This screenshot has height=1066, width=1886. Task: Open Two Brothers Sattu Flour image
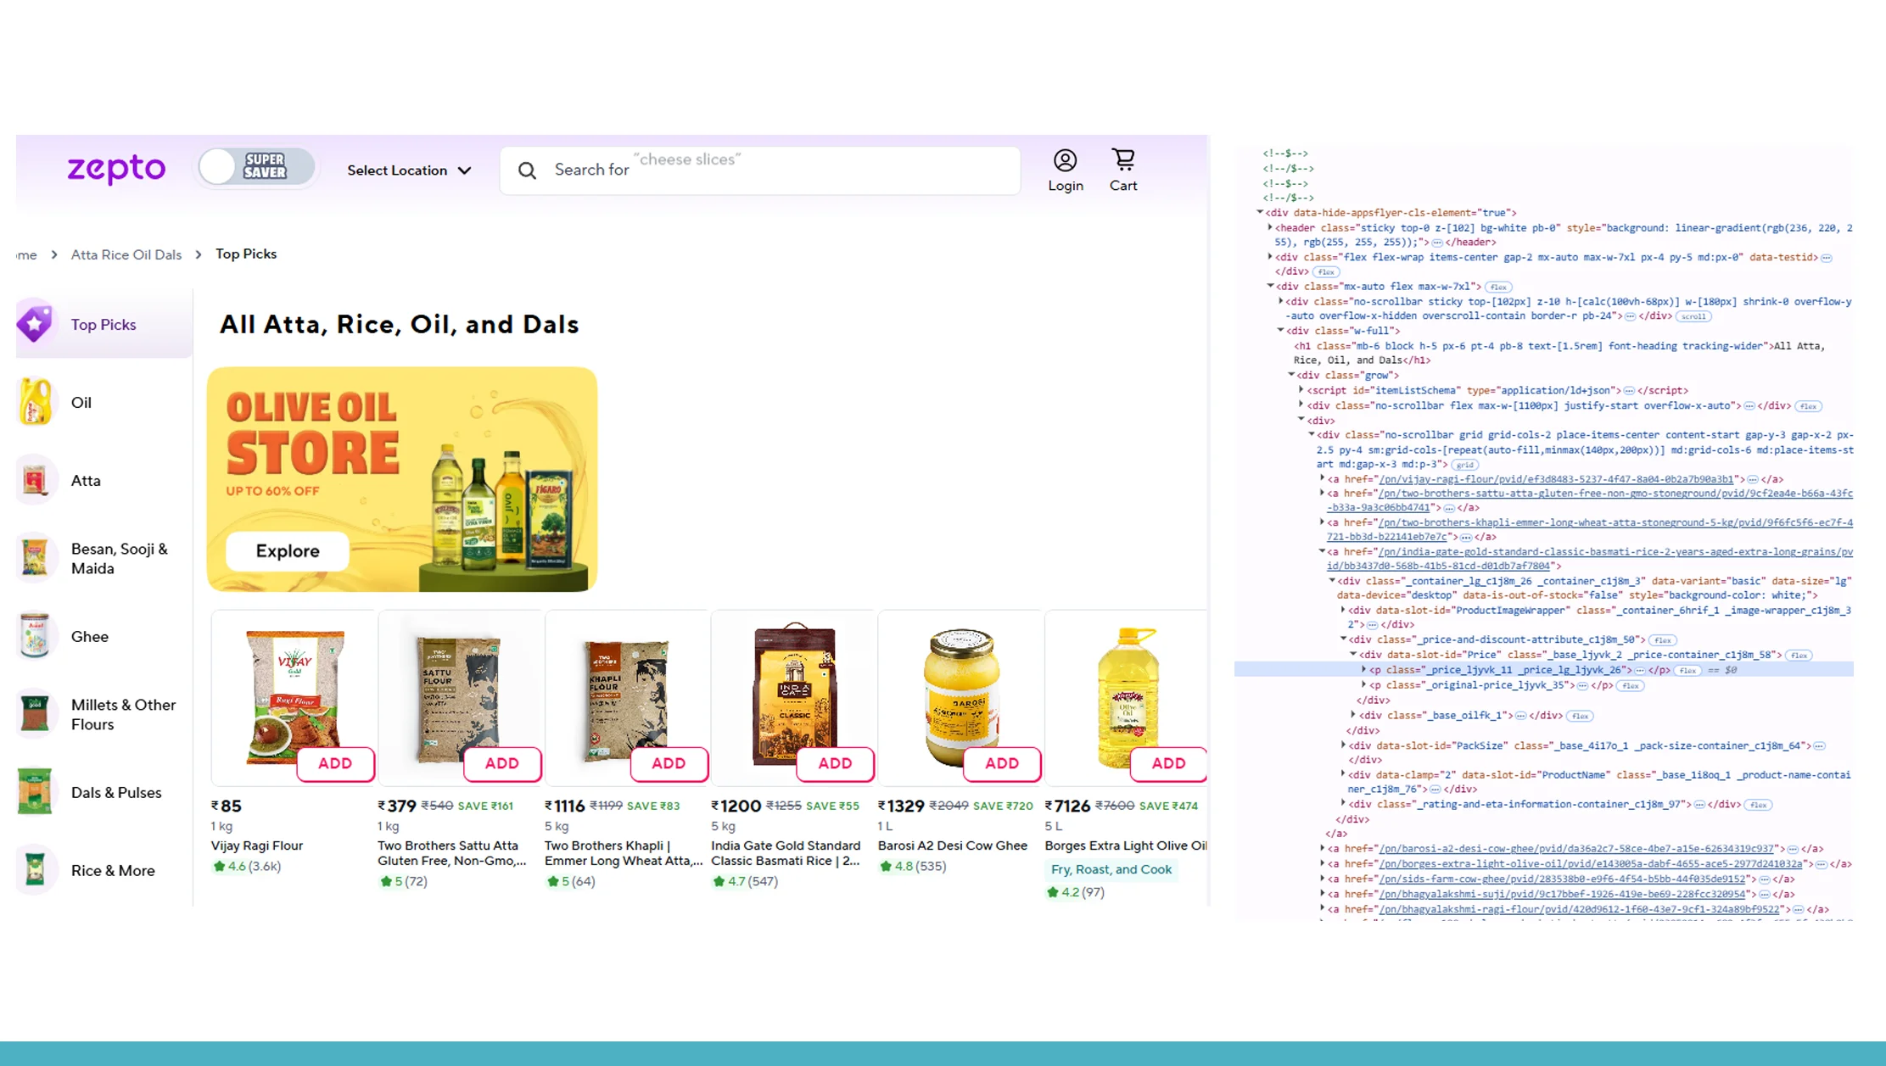tap(457, 697)
